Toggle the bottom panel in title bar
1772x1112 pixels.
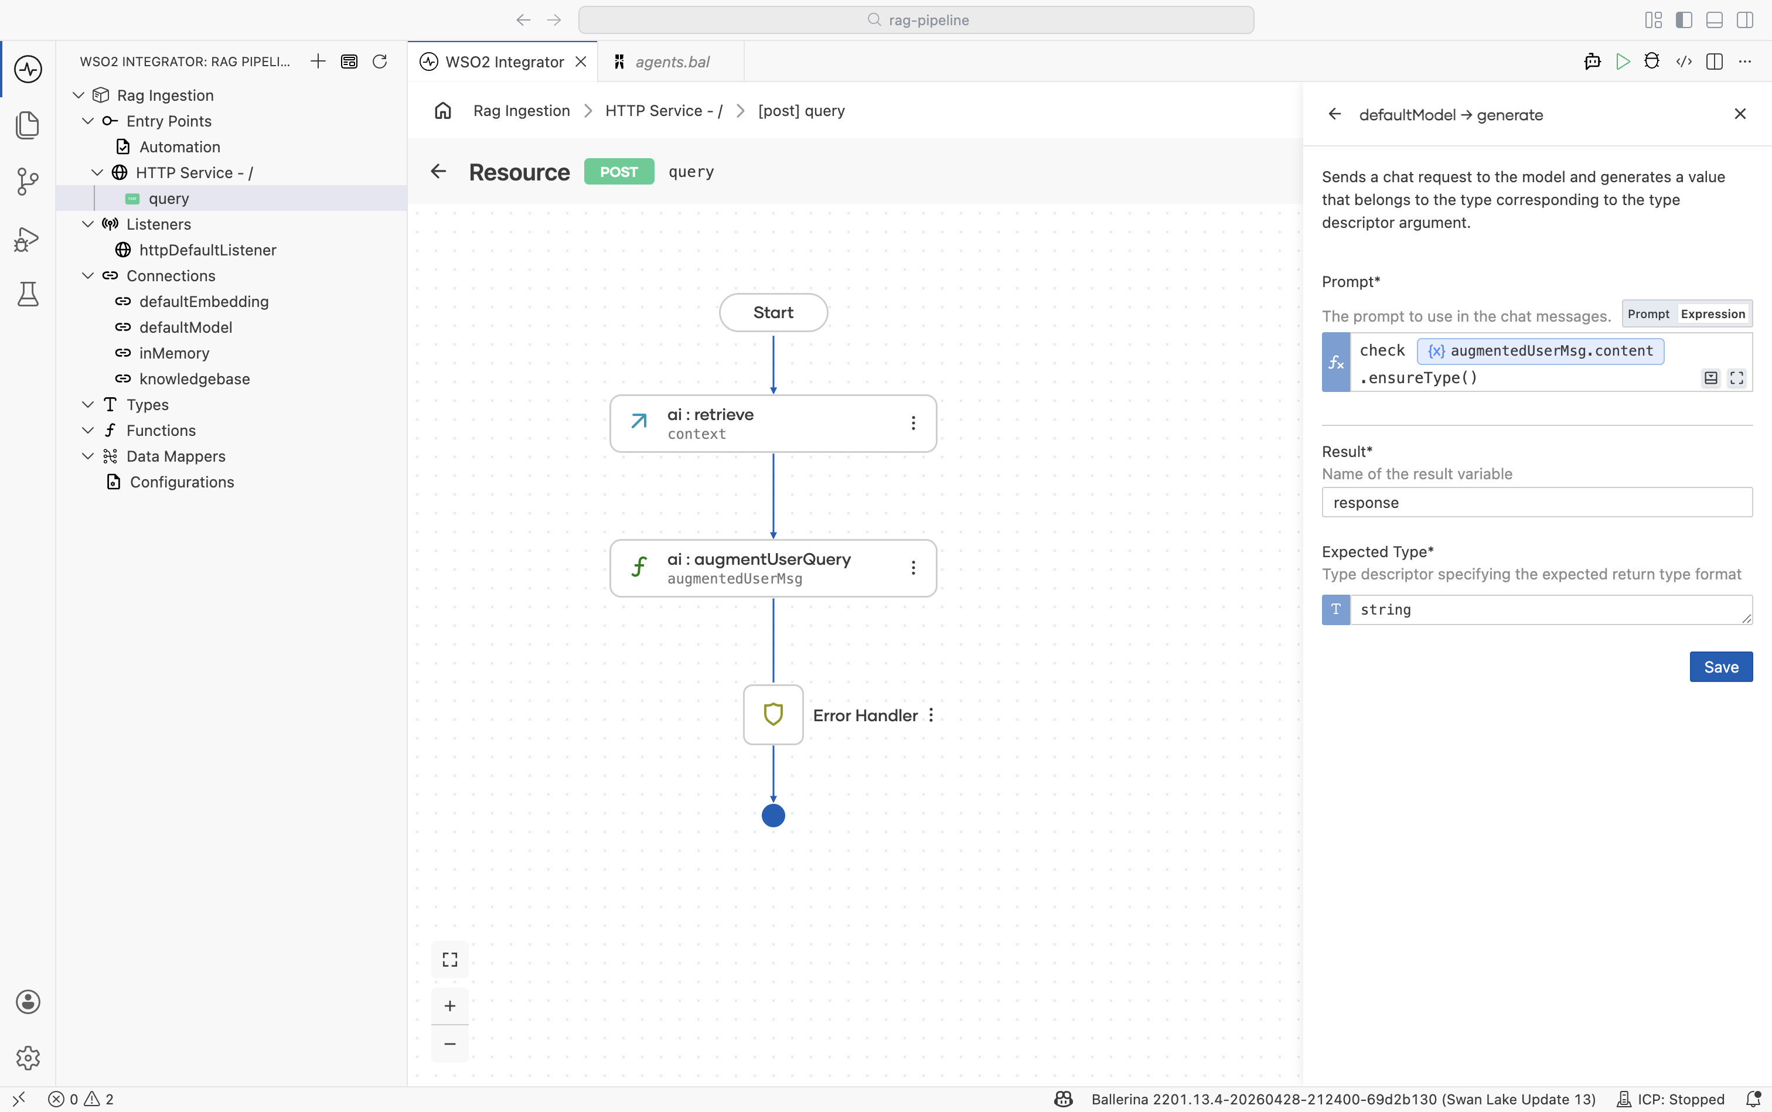click(x=1715, y=20)
